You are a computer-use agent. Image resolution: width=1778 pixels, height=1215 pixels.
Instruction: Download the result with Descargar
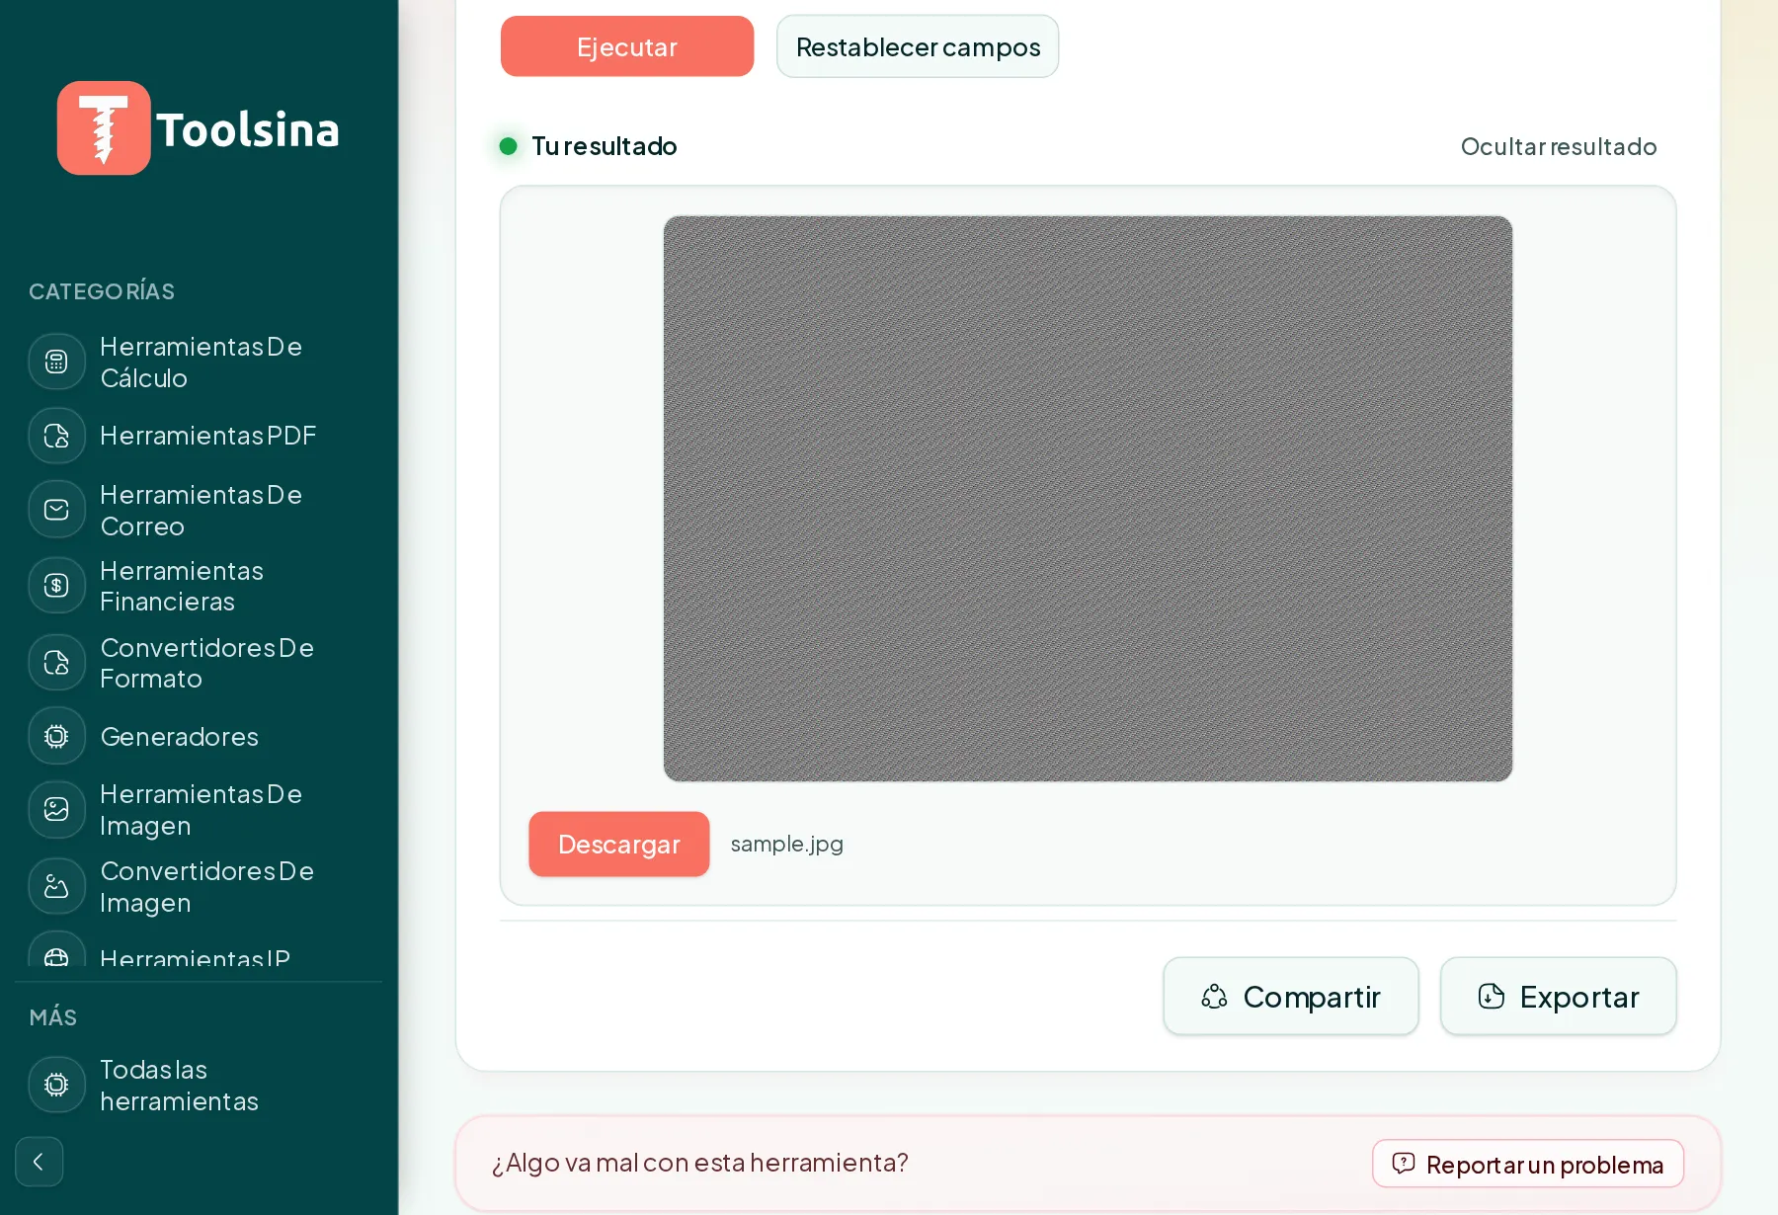pos(619,845)
